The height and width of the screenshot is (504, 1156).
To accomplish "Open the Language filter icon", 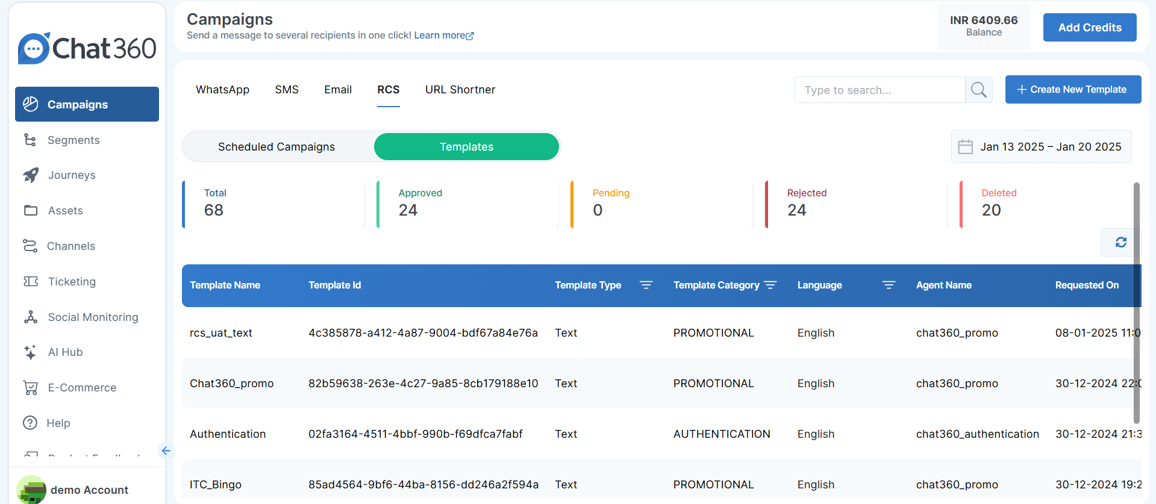I will click(x=889, y=285).
